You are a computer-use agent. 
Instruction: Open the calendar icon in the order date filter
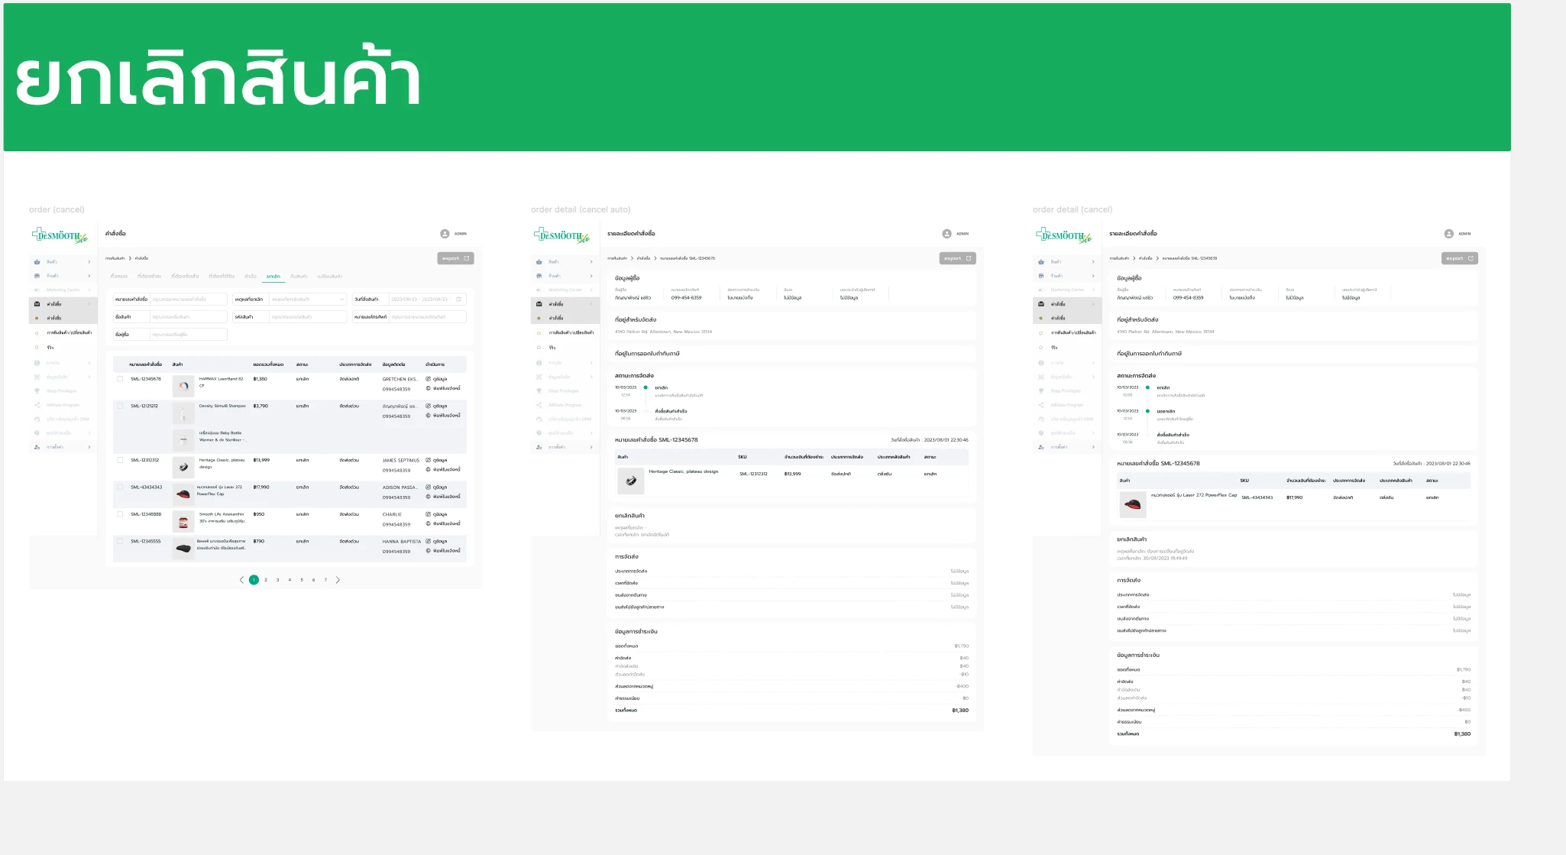pyautogui.click(x=459, y=299)
